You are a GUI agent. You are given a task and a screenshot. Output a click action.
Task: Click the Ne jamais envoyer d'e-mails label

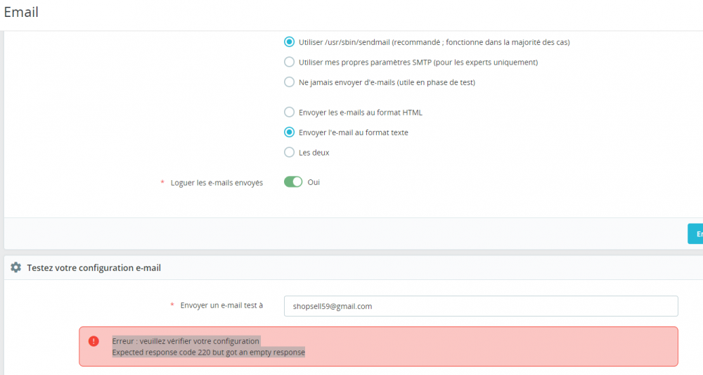click(x=387, y=82)
